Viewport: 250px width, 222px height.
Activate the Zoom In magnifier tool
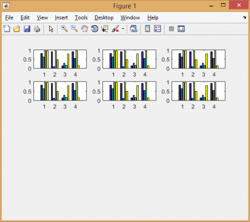(64, 28)
